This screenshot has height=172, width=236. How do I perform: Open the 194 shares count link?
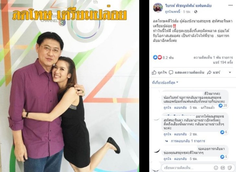pyautogui.click(x=223, y=62)
